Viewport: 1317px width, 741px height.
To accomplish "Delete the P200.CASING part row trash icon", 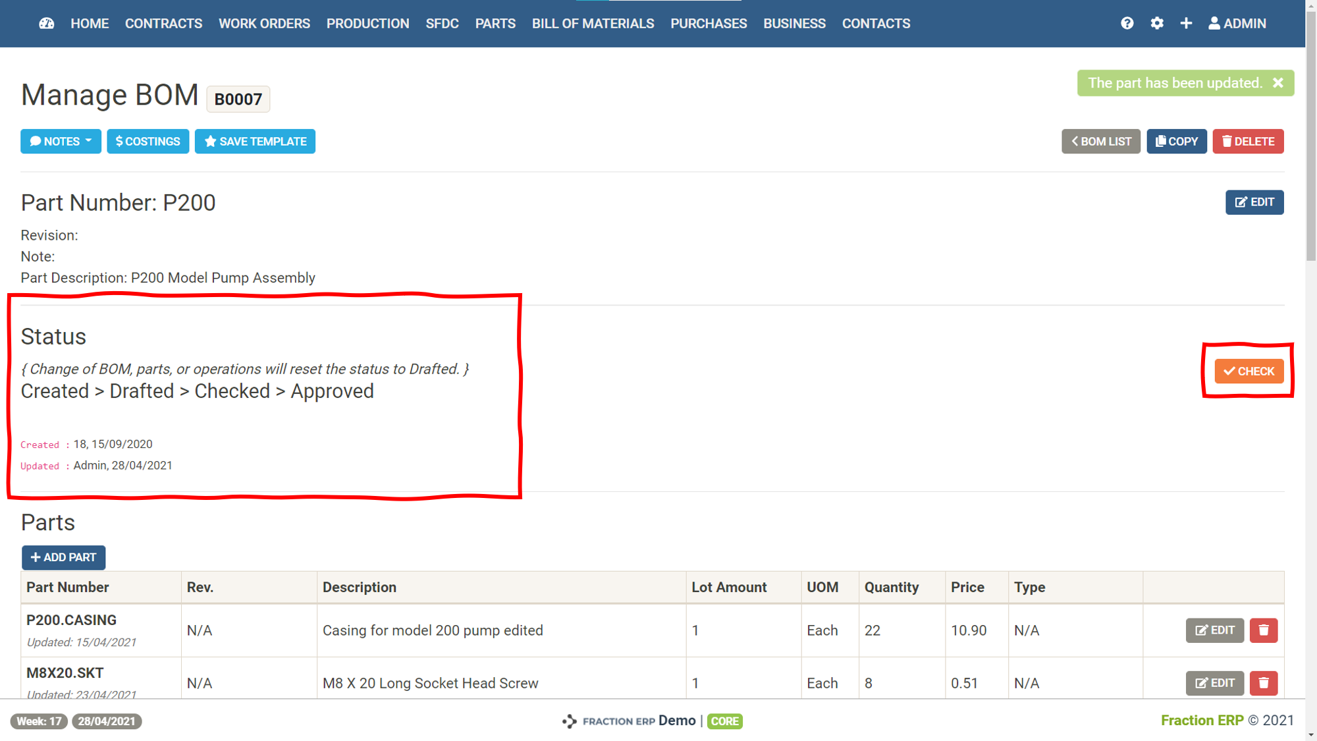I will [1263, 630].
